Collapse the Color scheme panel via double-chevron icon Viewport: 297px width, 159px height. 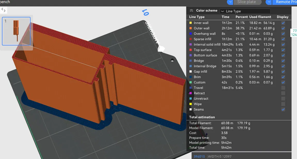click(191, 10)
